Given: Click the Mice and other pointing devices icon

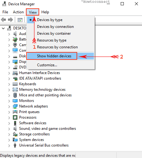Looking at the screenshot, I should click(15, 95).
